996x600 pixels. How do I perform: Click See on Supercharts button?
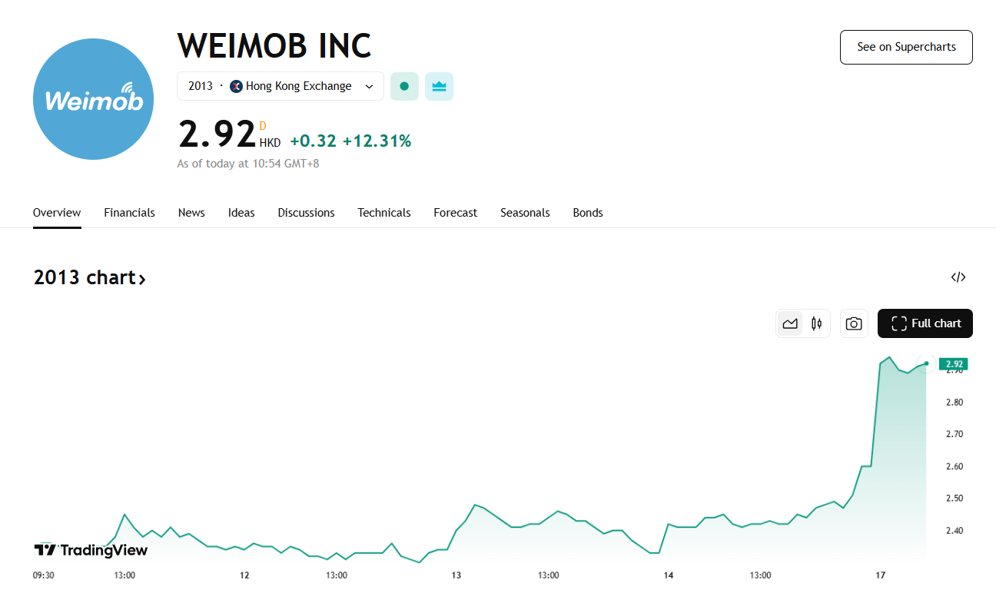[906, 47]
